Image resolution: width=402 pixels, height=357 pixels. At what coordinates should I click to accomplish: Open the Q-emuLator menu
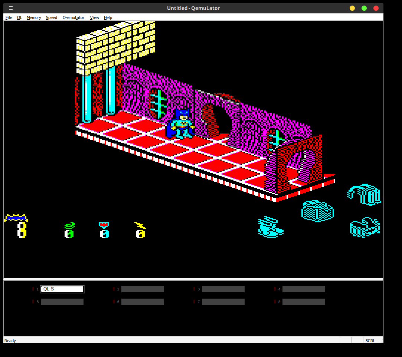(73, 17)
